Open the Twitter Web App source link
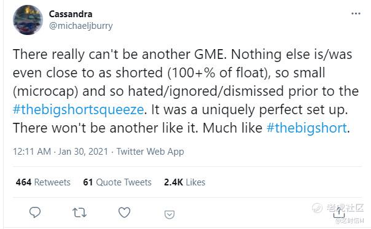The width and height of the screenshot is (371, 229). pos(150,152)
